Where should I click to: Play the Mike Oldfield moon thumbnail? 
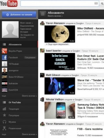[60, 34]
